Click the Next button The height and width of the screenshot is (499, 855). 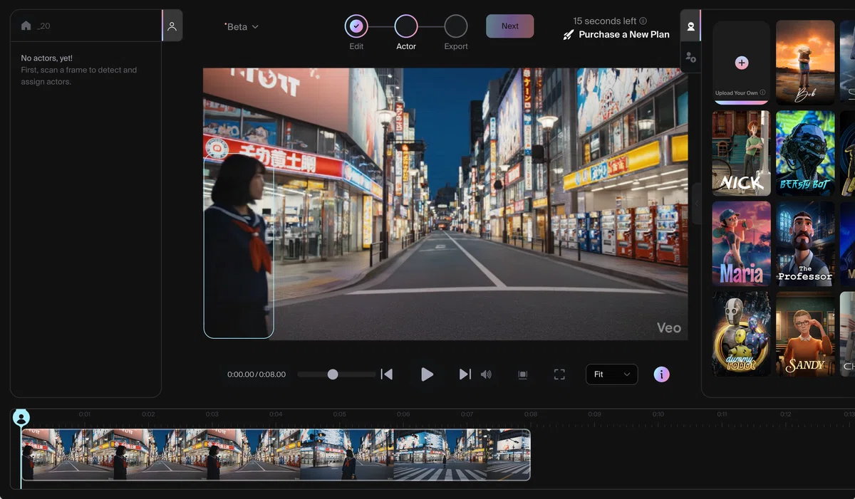coord(510,26)
